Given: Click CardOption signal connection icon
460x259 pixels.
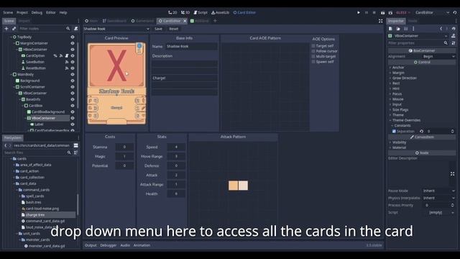Looking at the screenshot, I should pos(61,55).
